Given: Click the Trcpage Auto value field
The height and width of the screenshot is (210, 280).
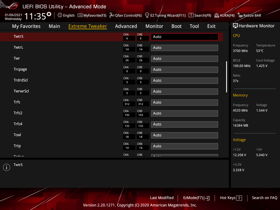Looking at the screenshot, I should (x=185, y=70).
